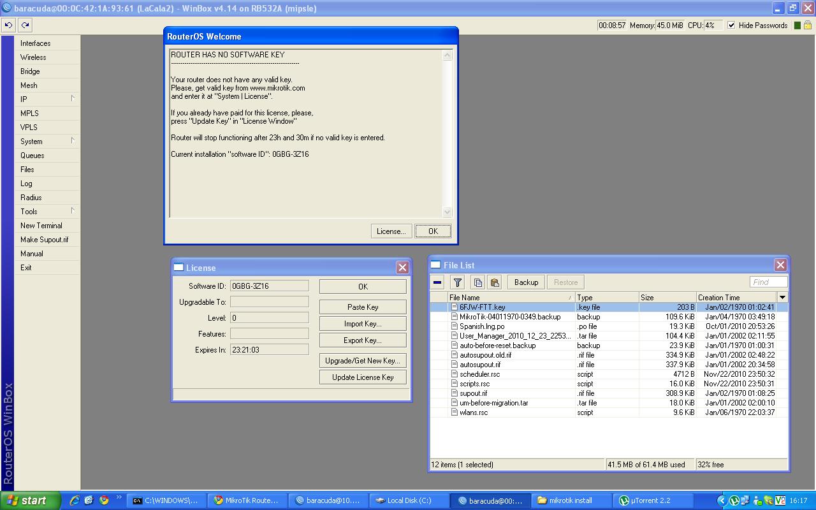Expand the System submenu in the sidebar
Viewport: 816px width, 510px height.
(x=47, y=141)
